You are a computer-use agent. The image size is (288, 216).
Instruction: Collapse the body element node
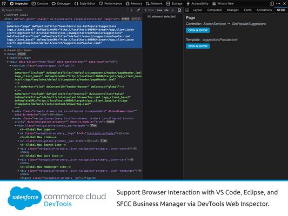click(x=5, y=54)
